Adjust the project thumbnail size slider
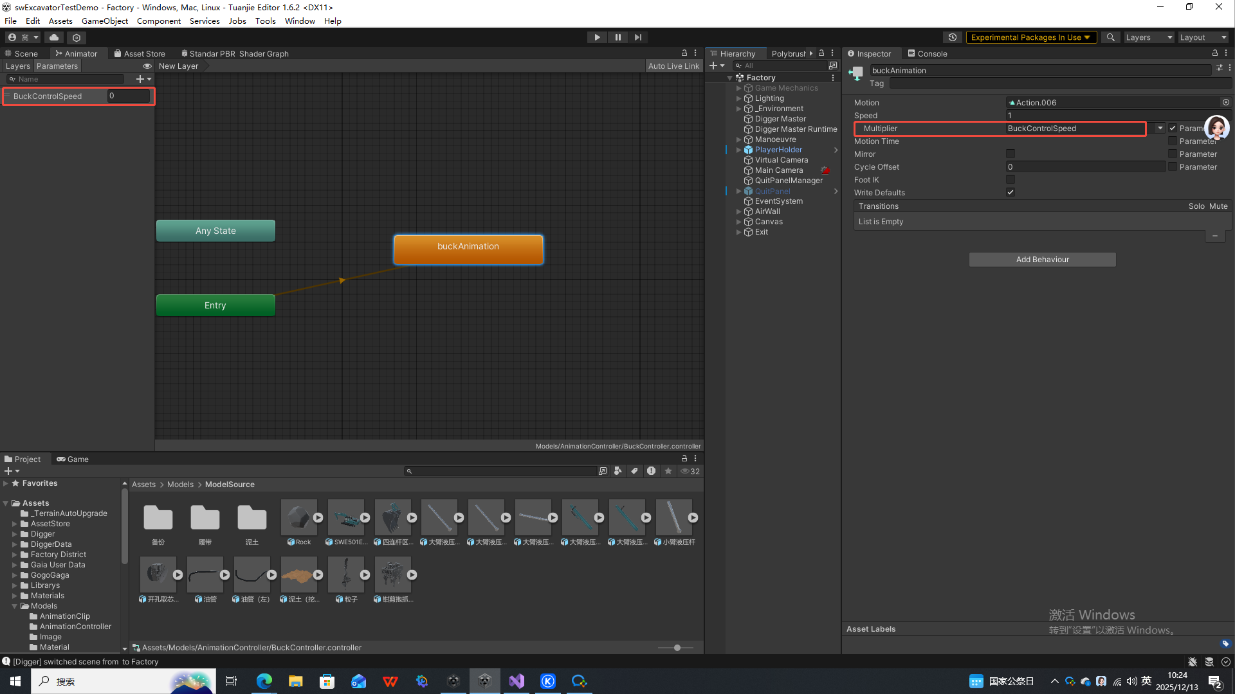 click(677, 648)
